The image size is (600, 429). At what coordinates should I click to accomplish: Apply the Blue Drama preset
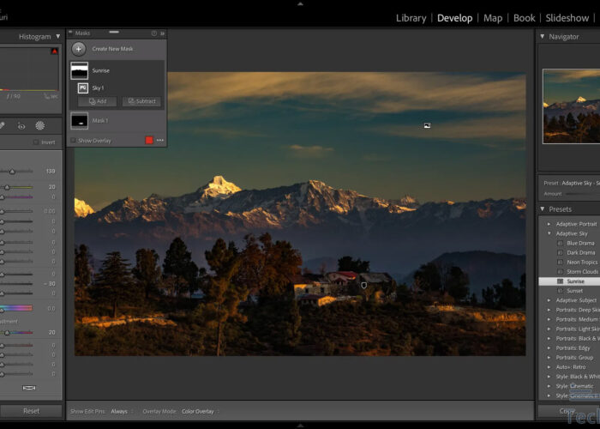[x=580, y=243]
